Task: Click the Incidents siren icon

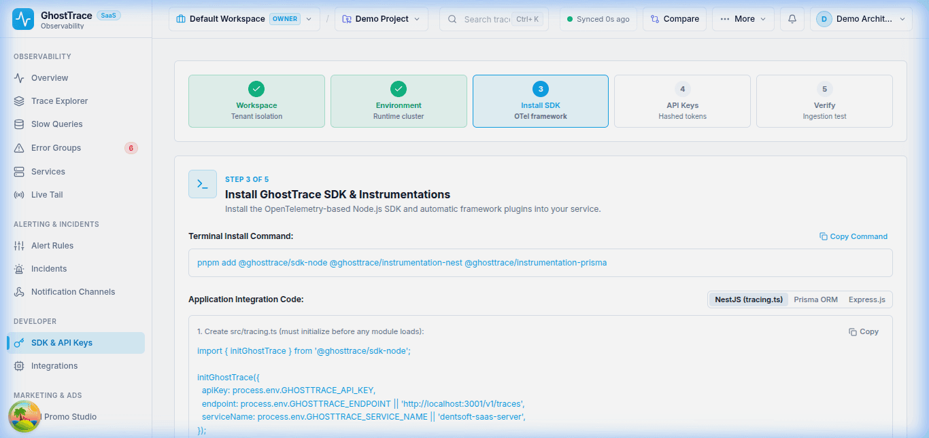Action: [19, 269]
